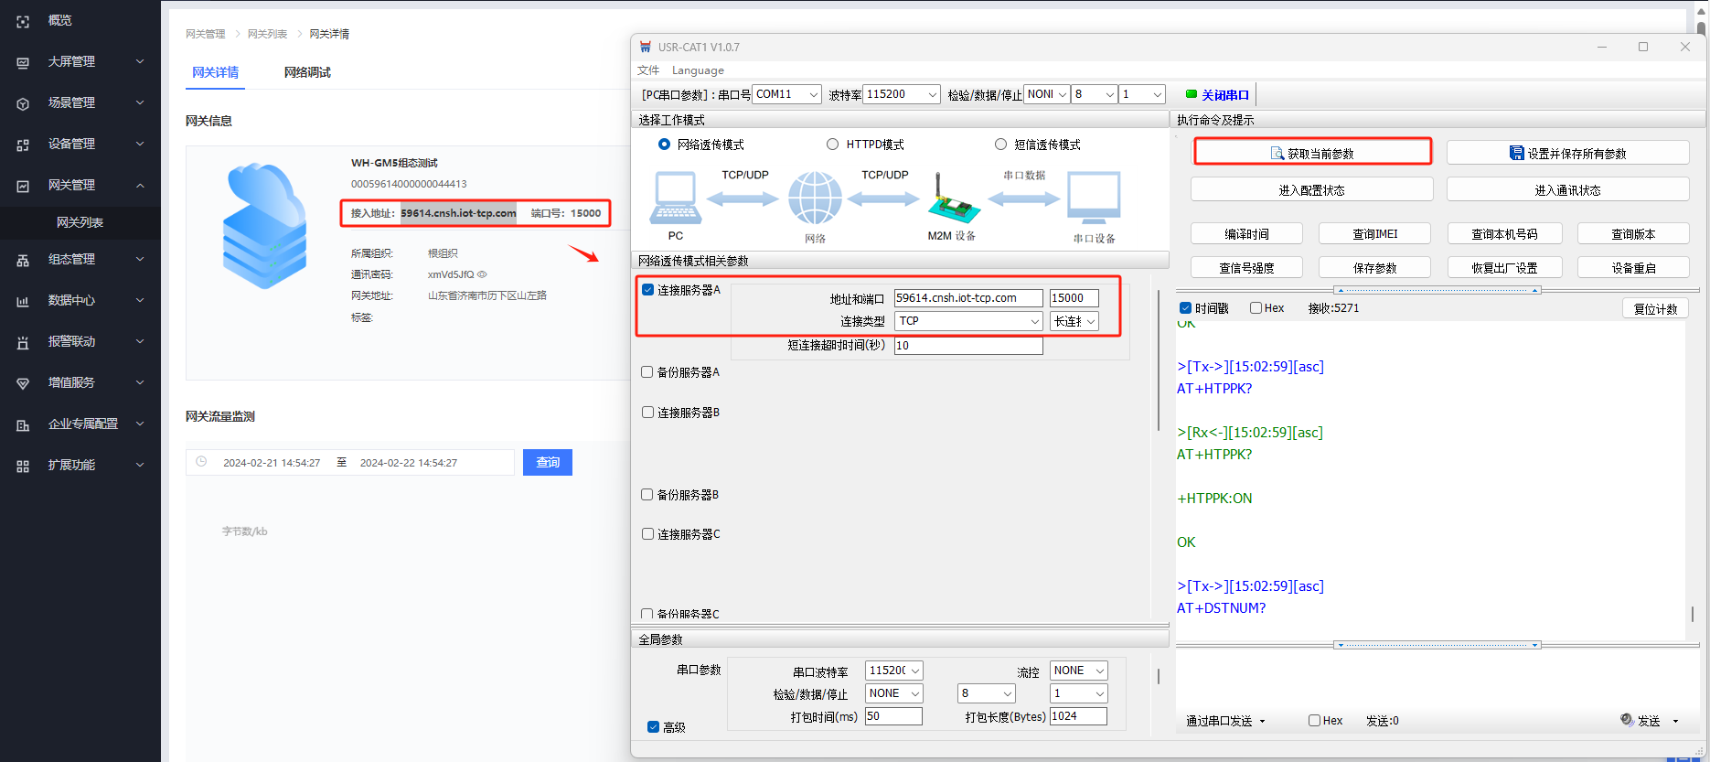Click the alarm linkage siren icon
Image resolution: width=1710 pixels, height=762 pixels.
pos(23,342)
